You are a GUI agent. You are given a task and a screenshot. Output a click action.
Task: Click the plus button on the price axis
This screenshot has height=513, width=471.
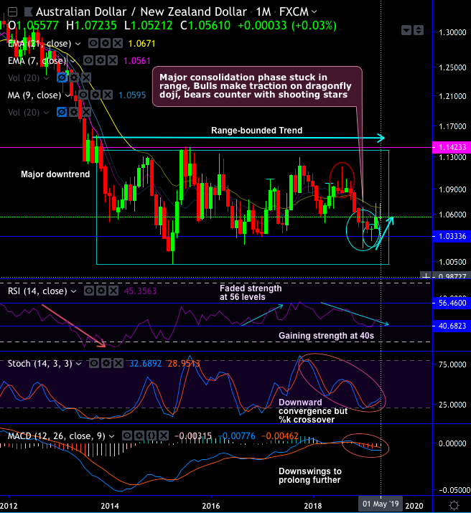(426, 276)
